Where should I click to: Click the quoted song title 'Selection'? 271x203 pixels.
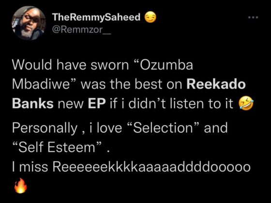(x=163, y=128)
